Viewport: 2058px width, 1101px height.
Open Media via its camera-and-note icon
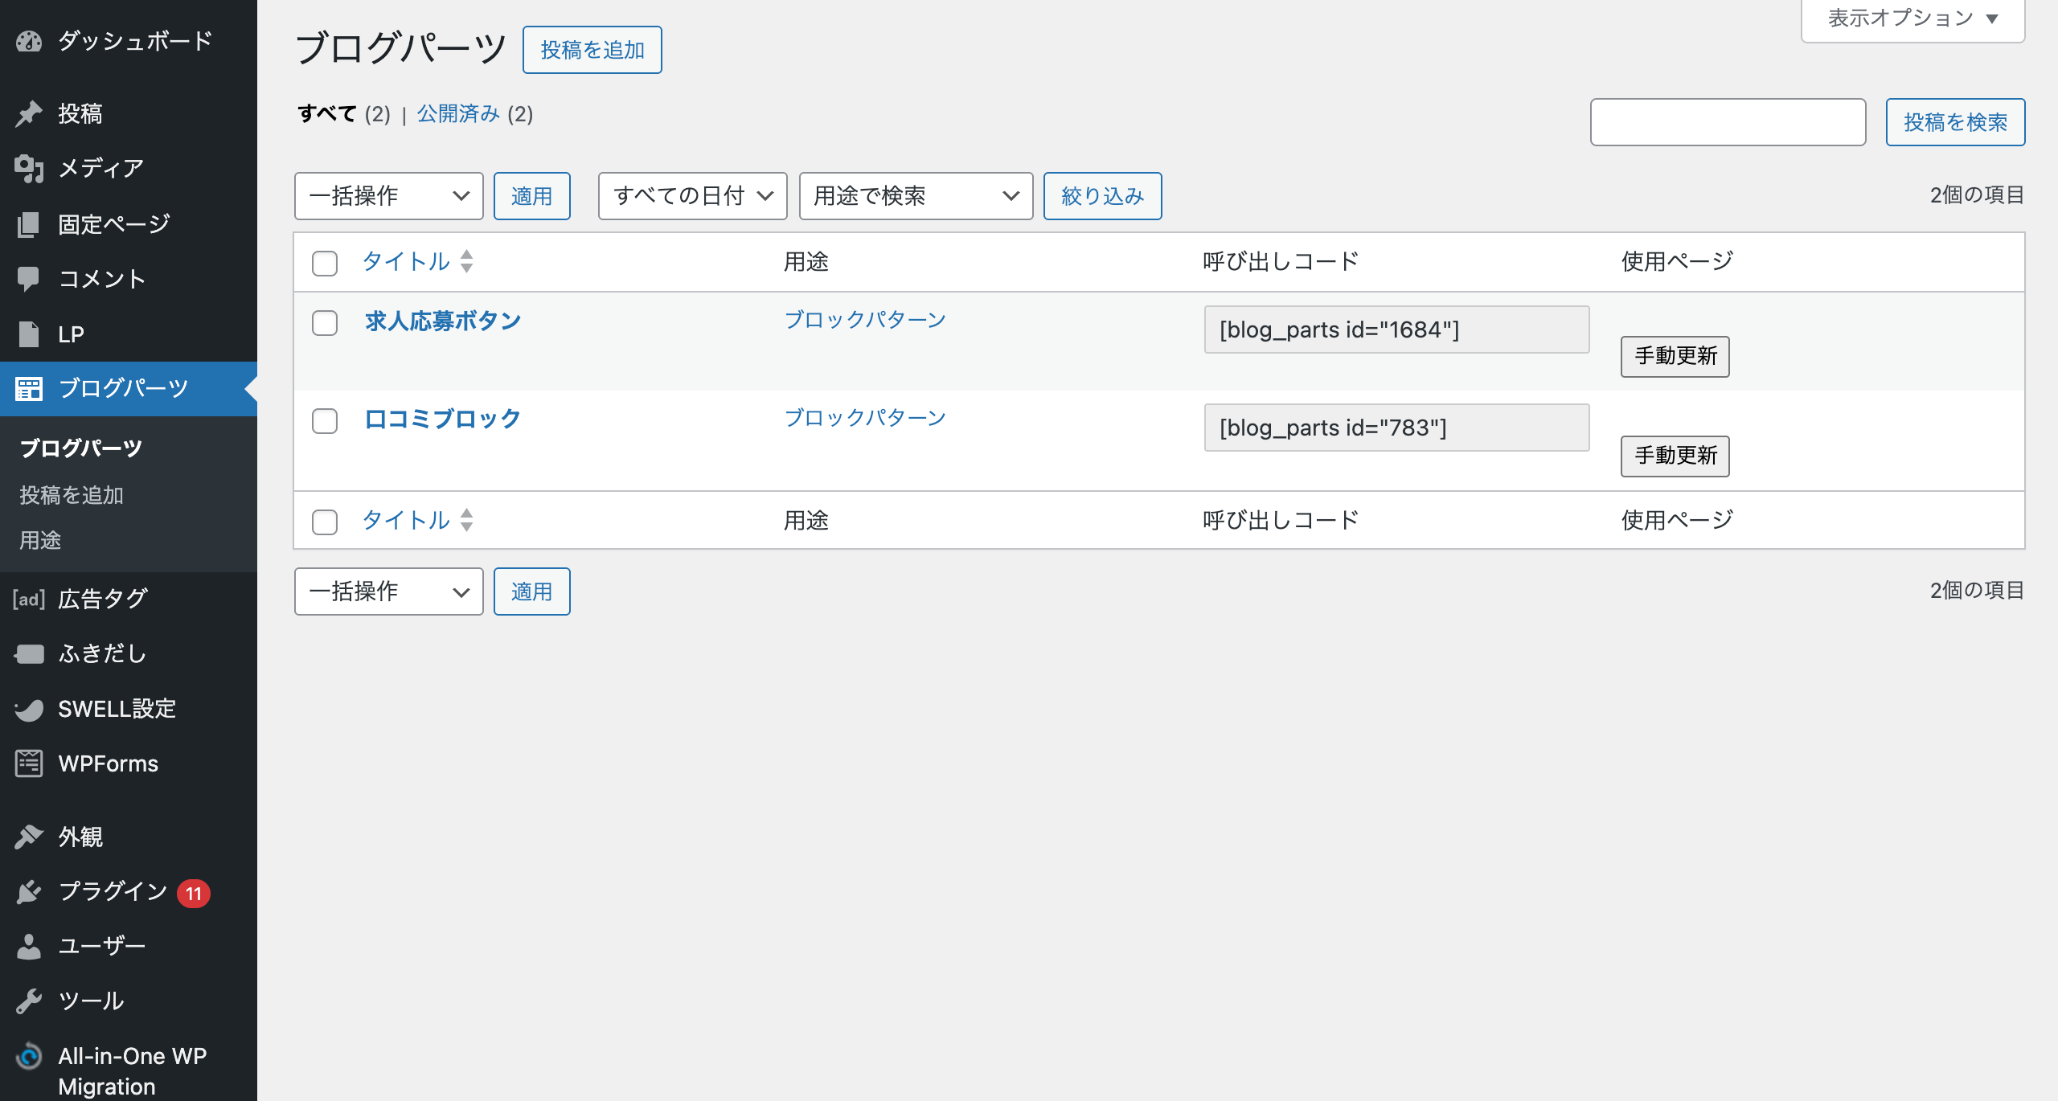(x=29, y=168)
